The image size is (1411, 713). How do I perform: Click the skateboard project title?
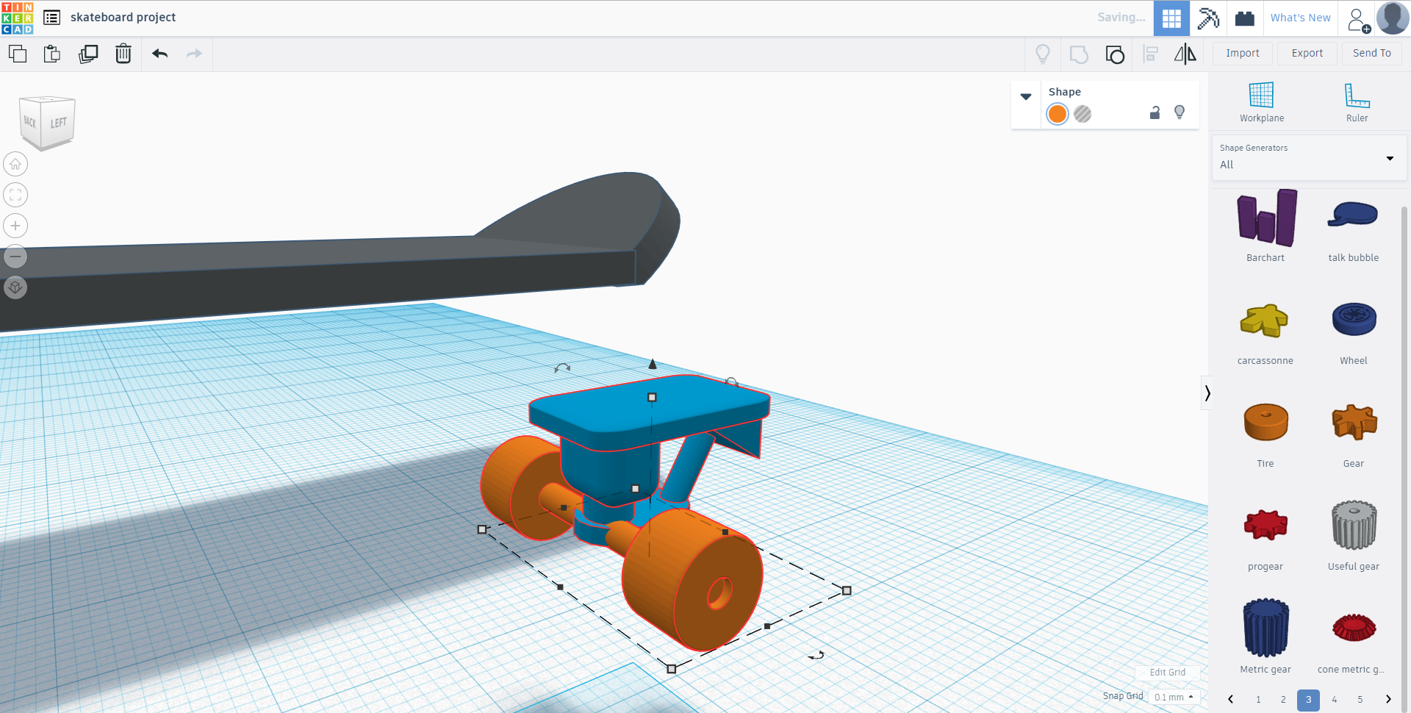tap(123, 18)
